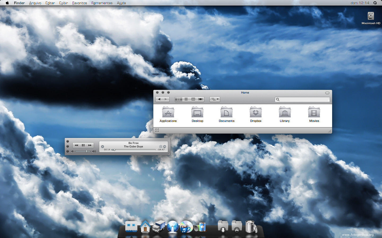Open the Library folder icon

point(285,112)
